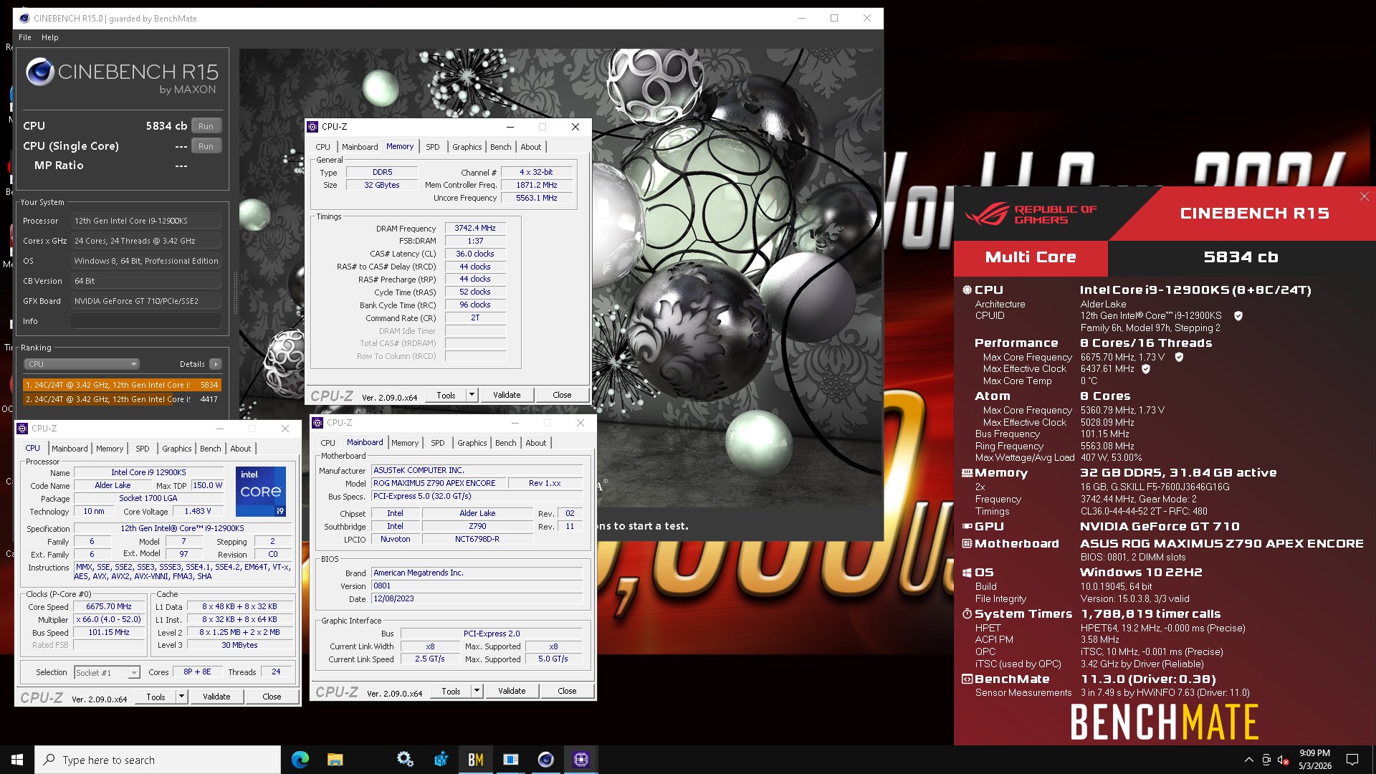Click Tools button in CPU-Z Mainboard window
This screenshot has height=774, width=1376.
point(451,691)
